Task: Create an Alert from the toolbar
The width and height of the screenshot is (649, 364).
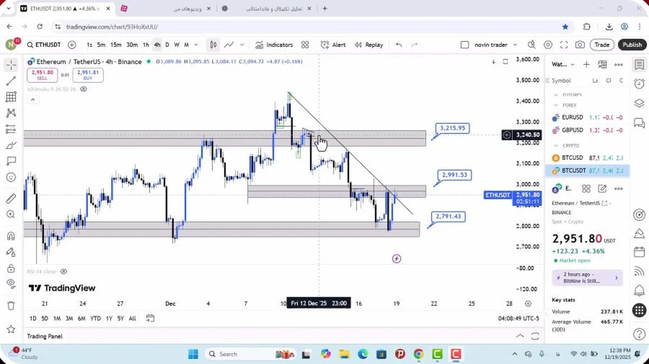Action: click(333, 45)
